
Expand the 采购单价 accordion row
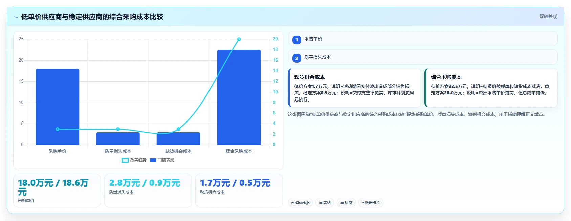422,39
